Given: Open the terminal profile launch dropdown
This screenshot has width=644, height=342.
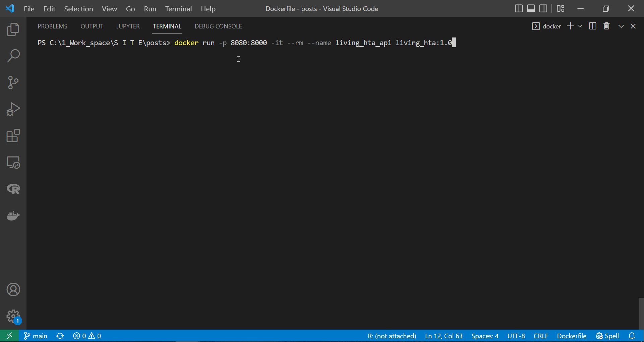Looking at the screenshot, I should click(580, 26).
